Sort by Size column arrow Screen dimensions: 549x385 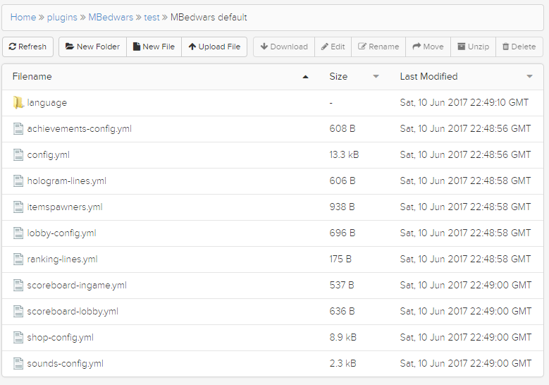376,76
